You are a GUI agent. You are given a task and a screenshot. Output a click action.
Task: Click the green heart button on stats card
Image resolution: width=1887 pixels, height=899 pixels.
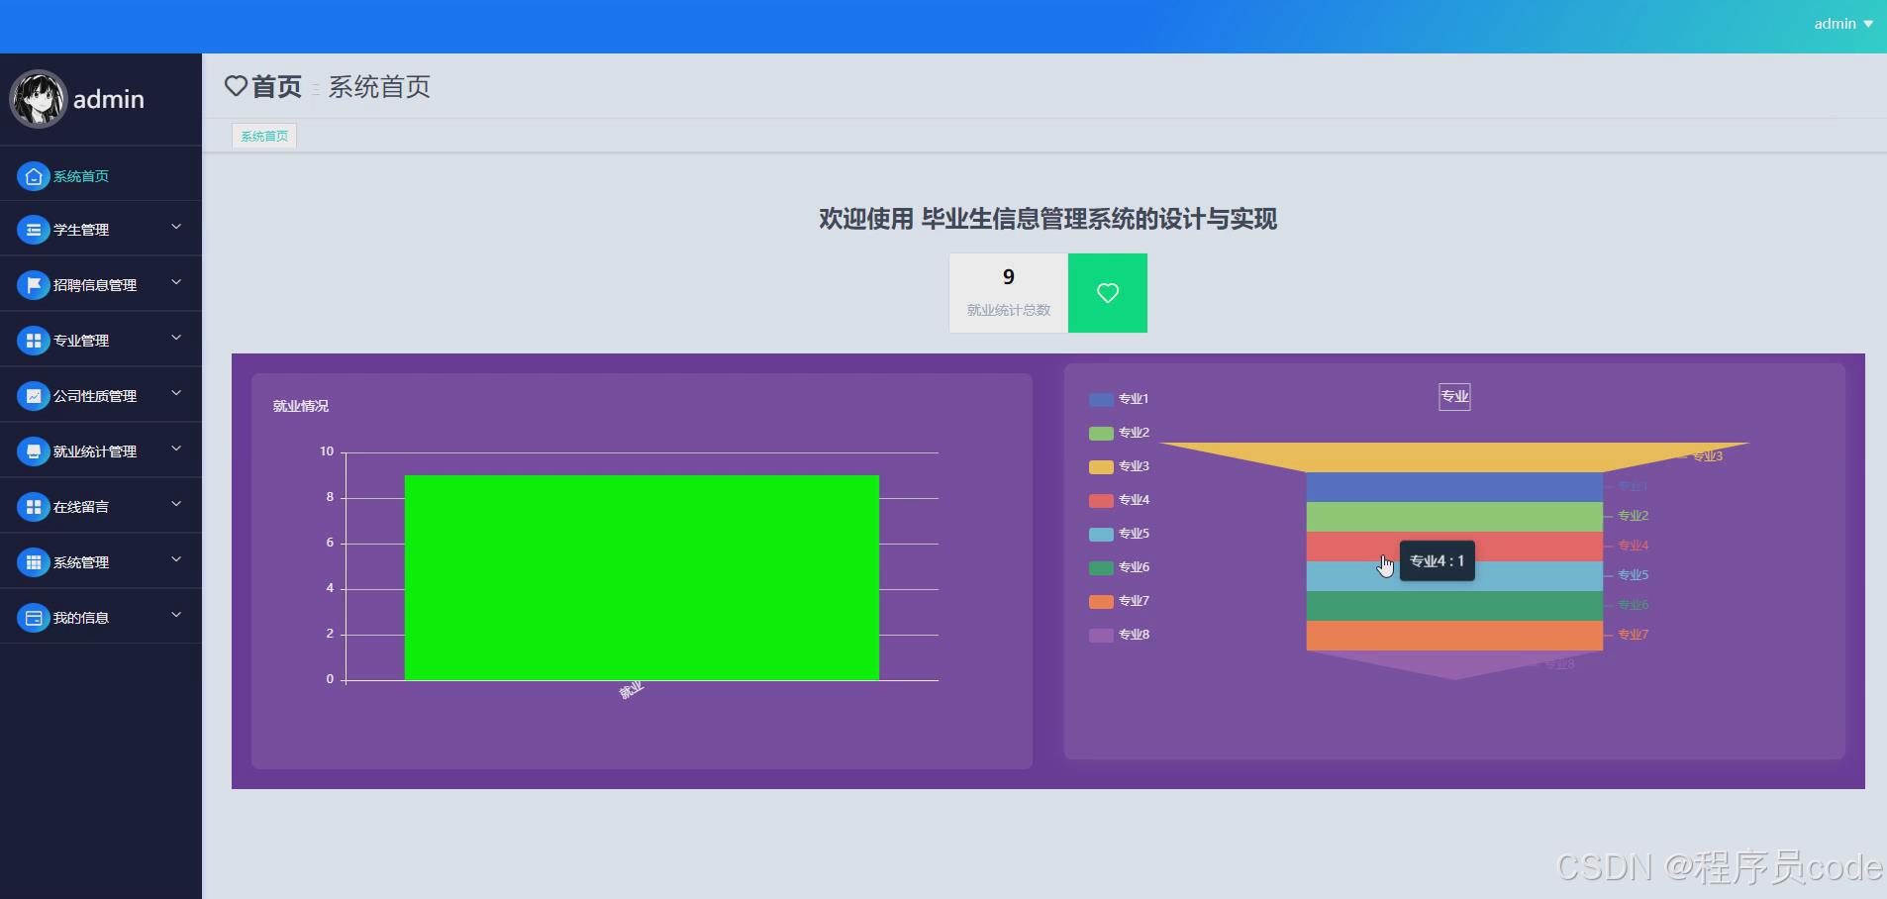coord(1107,292)
